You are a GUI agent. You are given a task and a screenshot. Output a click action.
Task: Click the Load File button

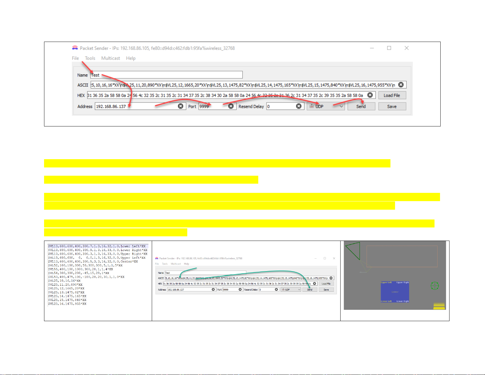tap(392, 95)
